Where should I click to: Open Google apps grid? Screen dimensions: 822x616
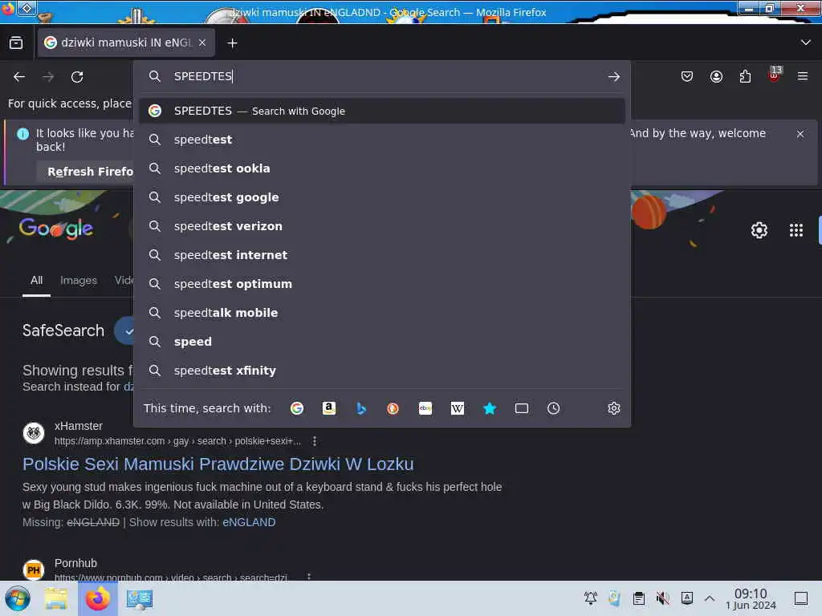(x=796, y=230)
